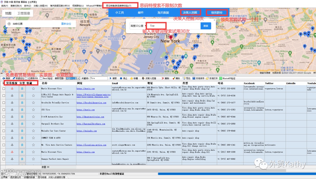
Task: Sort by 名称 column header
Action: click(58, 83)
